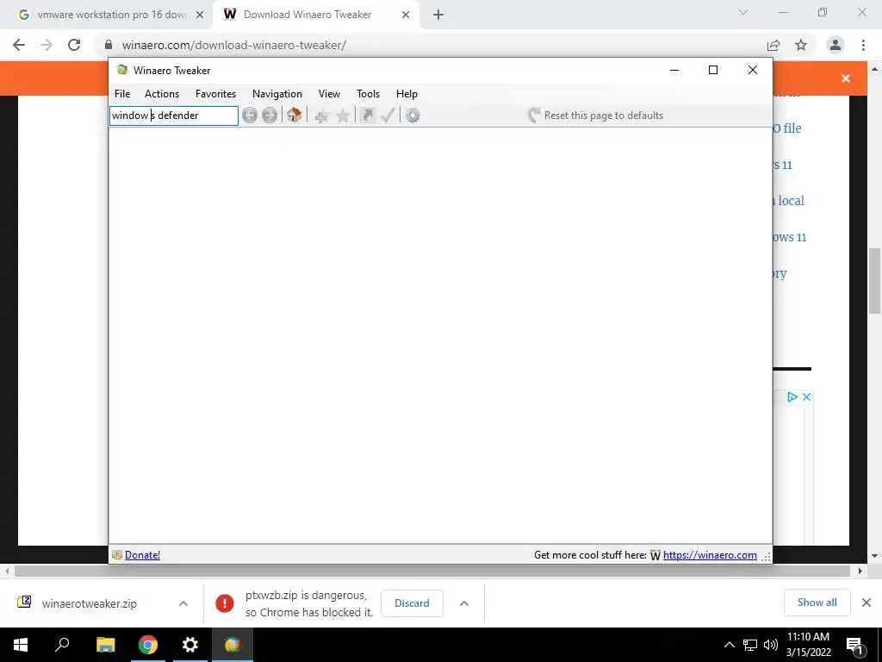882x662 pixels.
Task: Close the vmware workstation pro tab
Action: pos(200,15)
